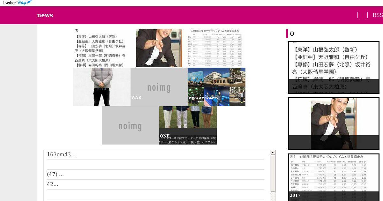Open the noimg tile labeled WAR

click(x=159, y=87)
